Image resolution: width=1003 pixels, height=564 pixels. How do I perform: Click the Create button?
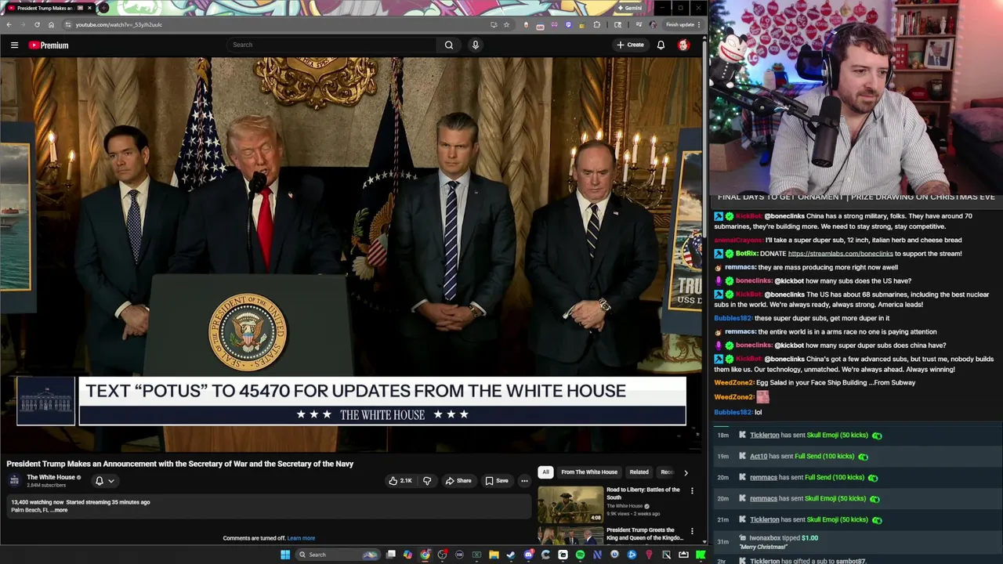pos(630,45)
